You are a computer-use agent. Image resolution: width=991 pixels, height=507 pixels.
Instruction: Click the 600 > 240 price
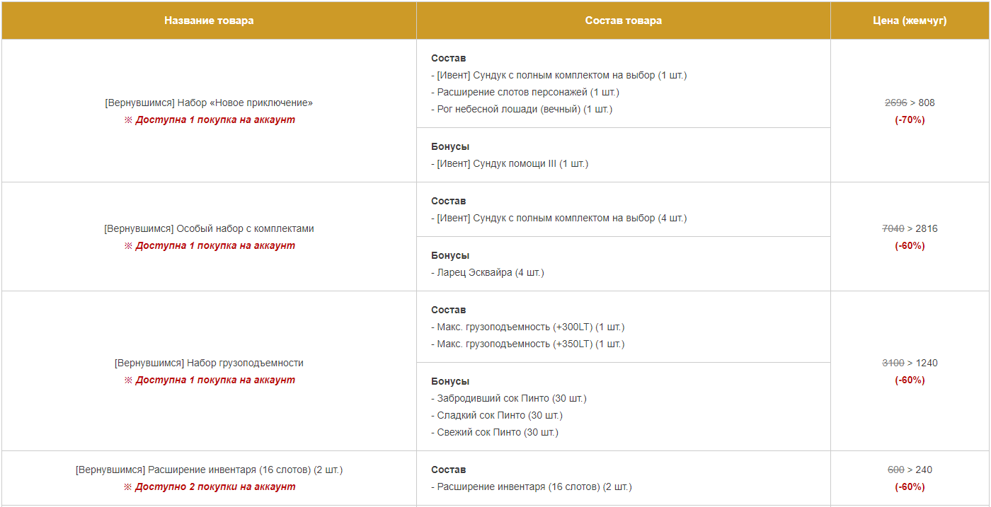[910, 470]
